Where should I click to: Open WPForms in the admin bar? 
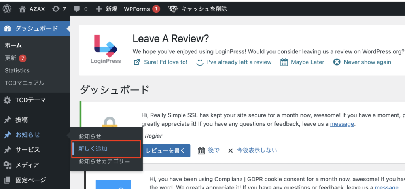click(136, 9)
